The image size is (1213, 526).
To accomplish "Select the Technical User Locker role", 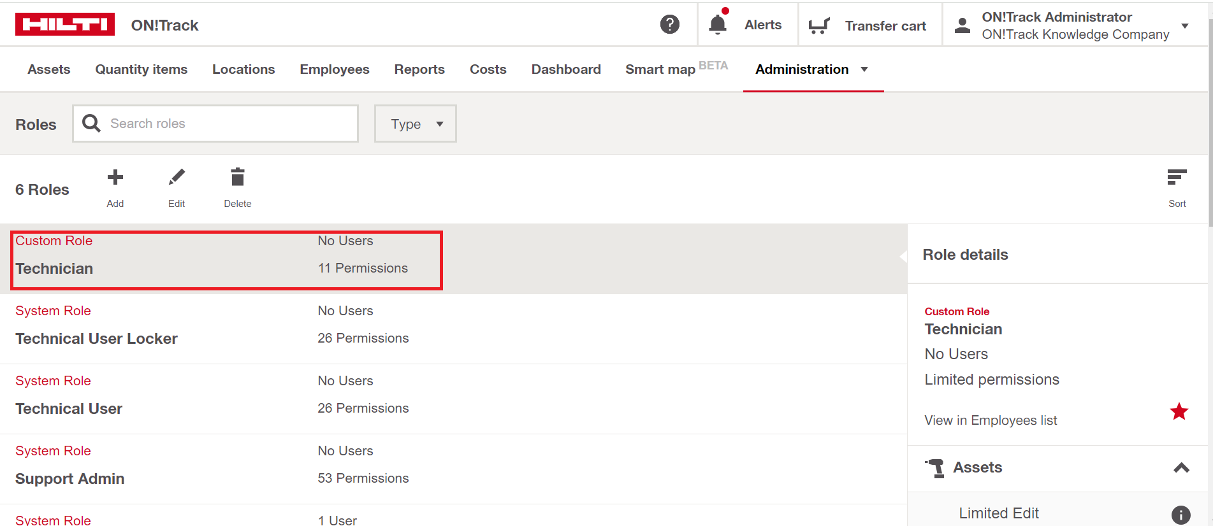I will tap(96, 339).
